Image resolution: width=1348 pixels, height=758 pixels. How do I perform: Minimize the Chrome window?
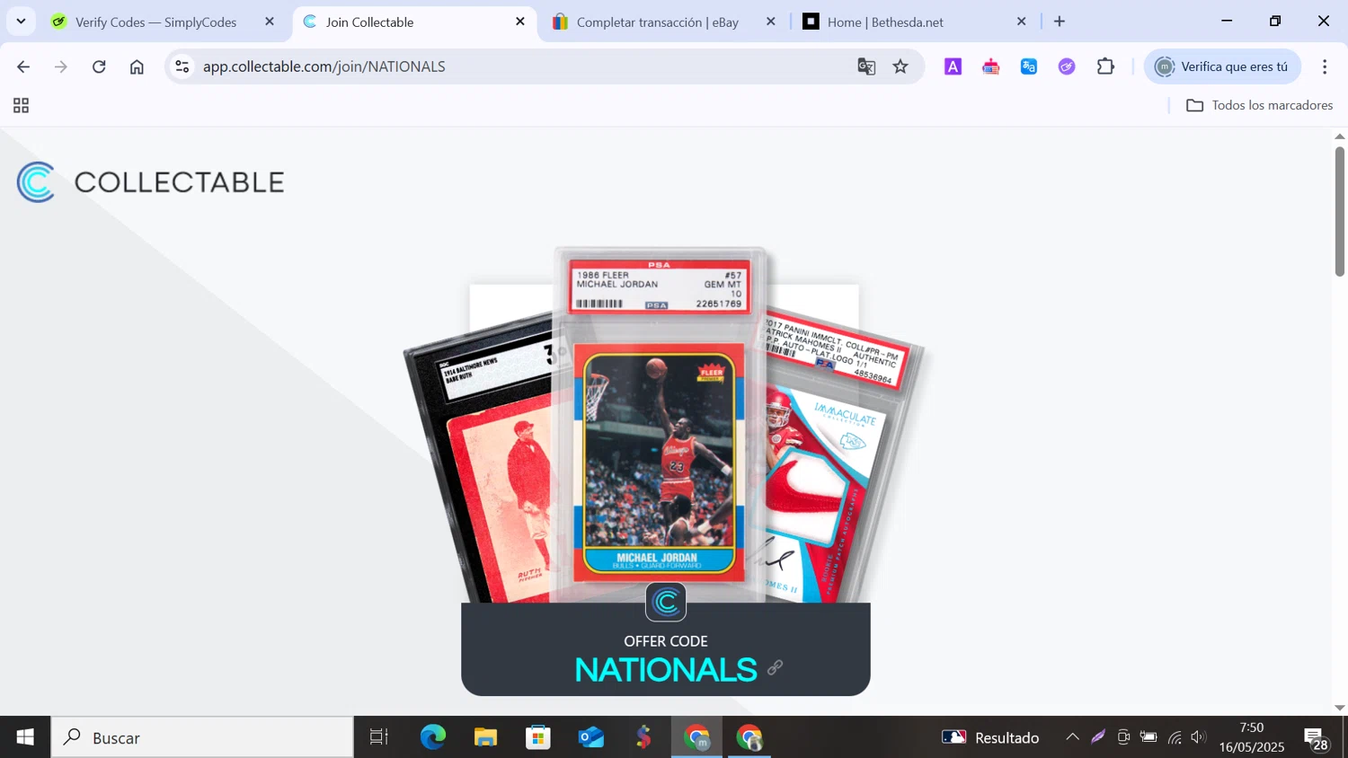click(1227, 21)
